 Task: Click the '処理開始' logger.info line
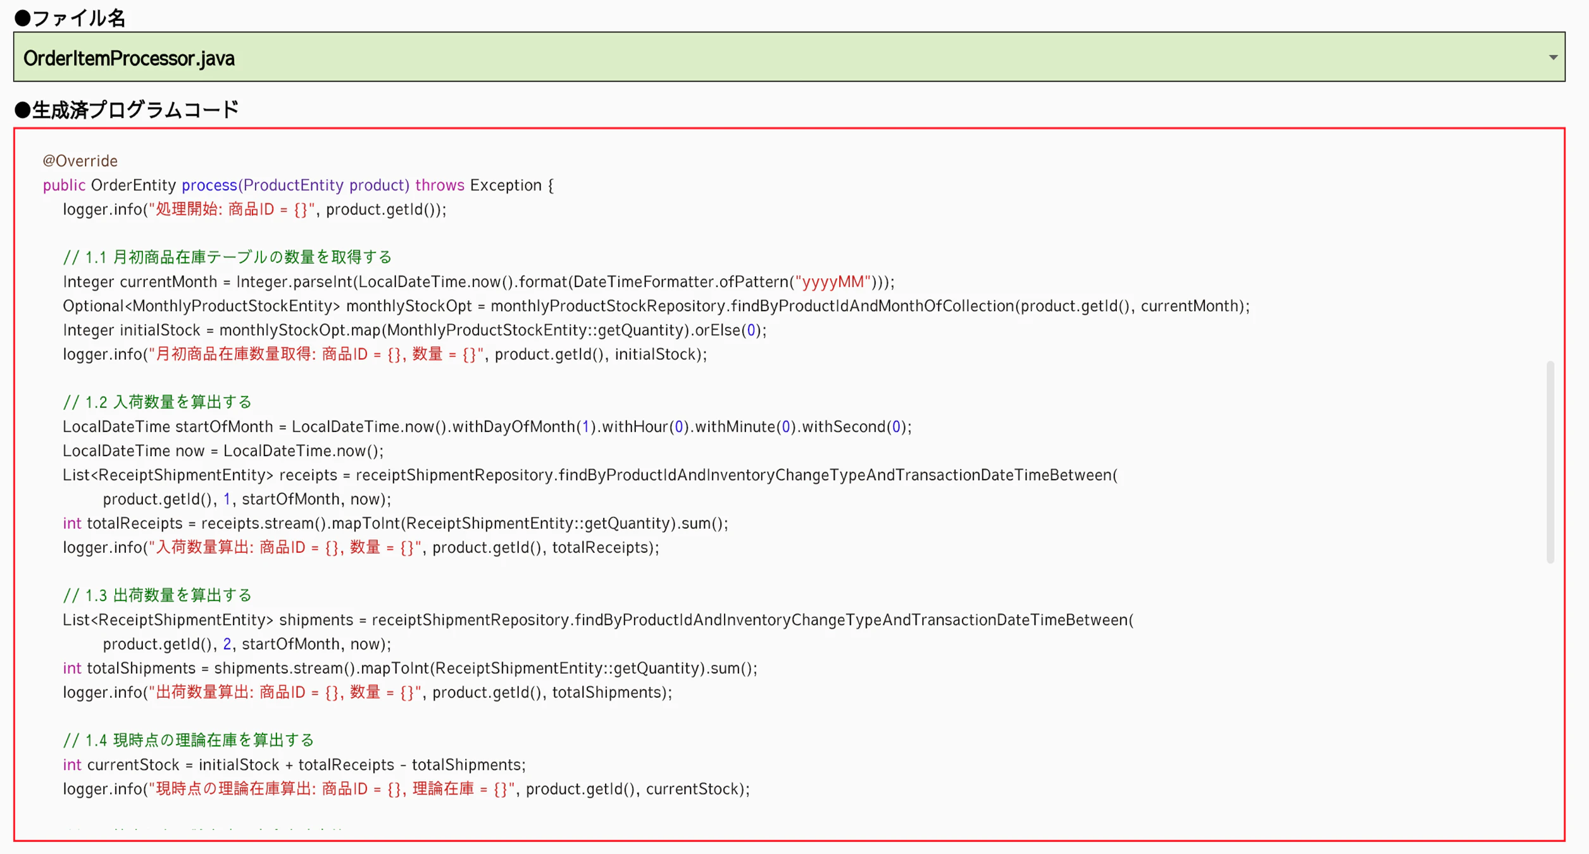pos(254,209)
